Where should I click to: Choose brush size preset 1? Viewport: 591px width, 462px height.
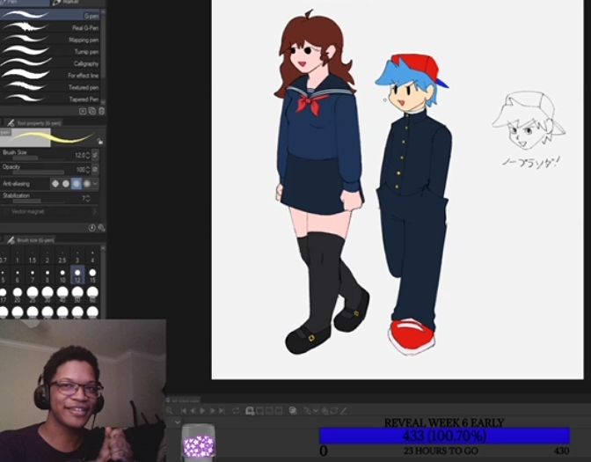pos(18,257)
